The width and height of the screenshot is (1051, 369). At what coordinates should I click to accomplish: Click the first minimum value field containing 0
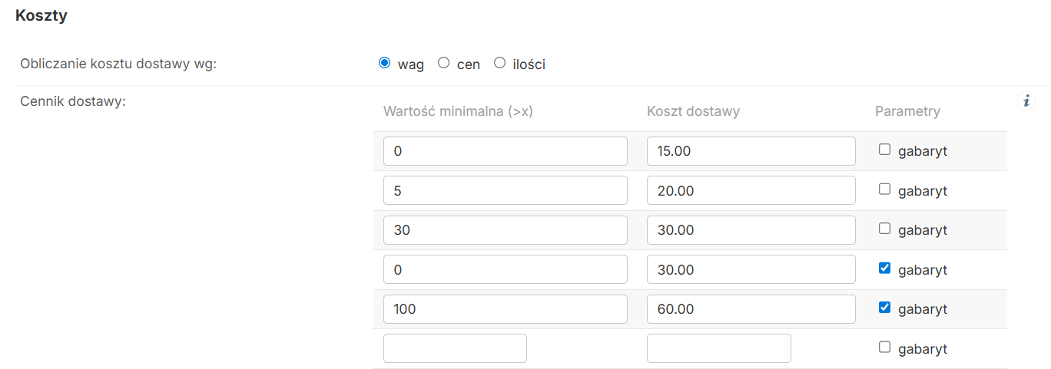(506, 151)
